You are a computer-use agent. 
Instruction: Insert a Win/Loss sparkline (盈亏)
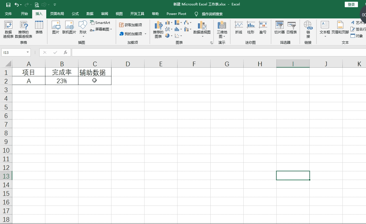tap(263, 27)
